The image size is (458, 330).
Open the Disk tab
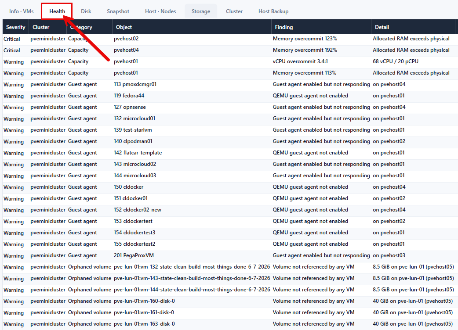pos(86,11)
